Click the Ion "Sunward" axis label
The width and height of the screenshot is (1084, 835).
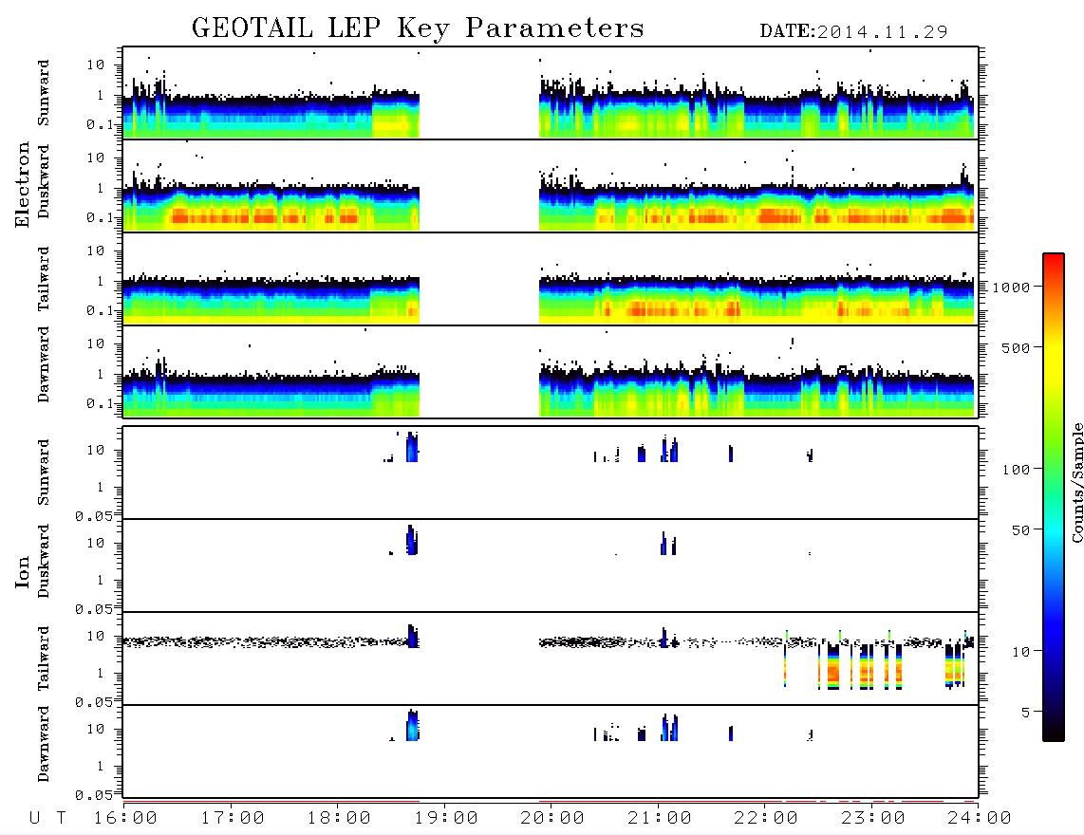(x=44, y=473)
